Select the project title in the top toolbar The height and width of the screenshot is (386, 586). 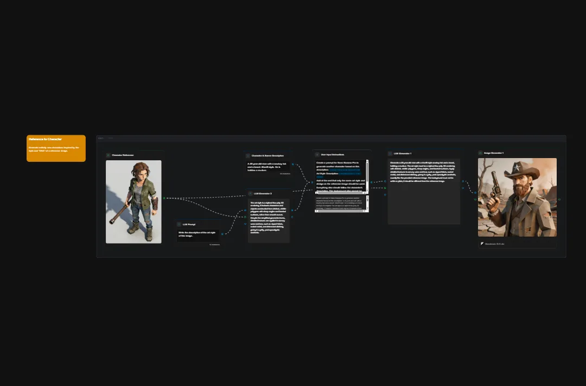pos(101,139)
